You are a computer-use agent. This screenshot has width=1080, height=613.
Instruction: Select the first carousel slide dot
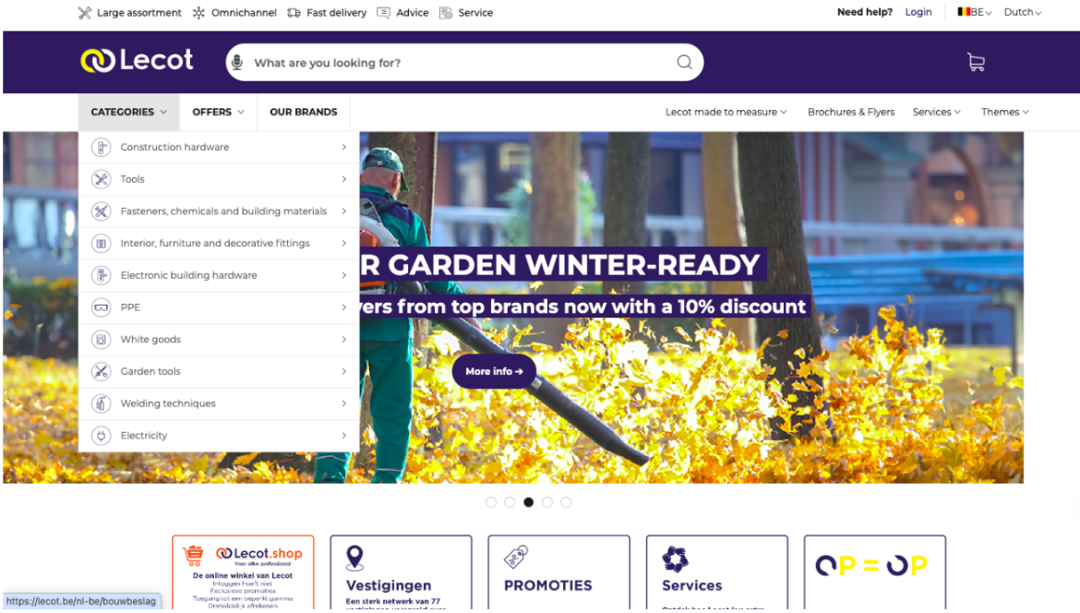(x=491, y=502)
